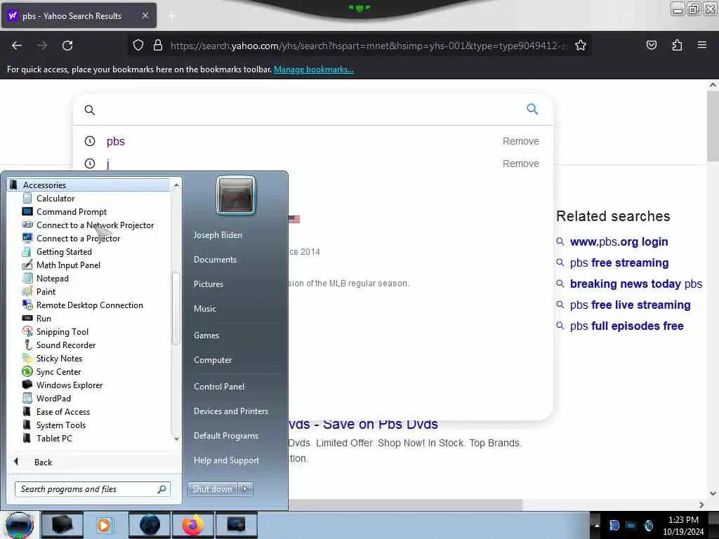The image size is (719, 539).
Task: Open Getting Started
Action: 64,252
